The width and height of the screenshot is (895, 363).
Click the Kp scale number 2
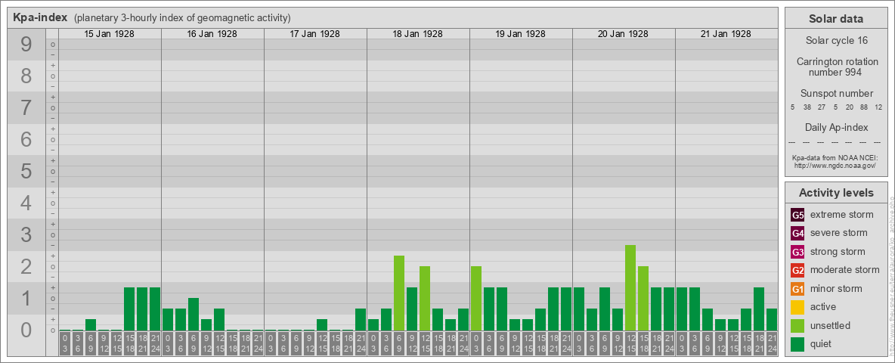coord(26,266)
